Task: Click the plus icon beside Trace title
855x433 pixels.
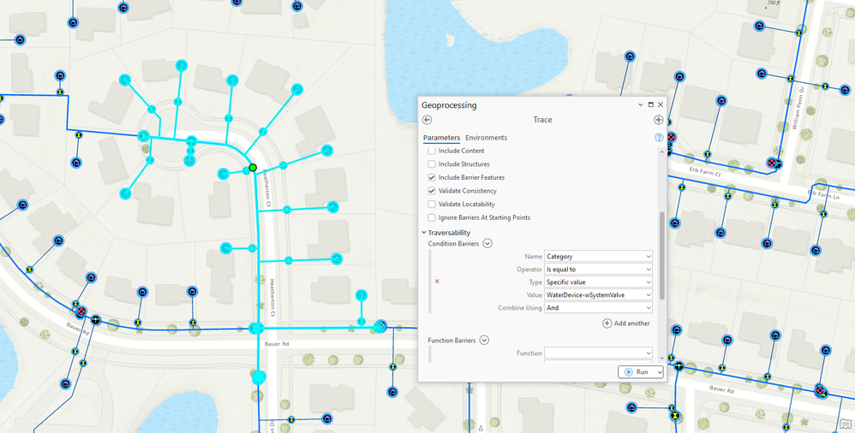Action: click(658, 120)
